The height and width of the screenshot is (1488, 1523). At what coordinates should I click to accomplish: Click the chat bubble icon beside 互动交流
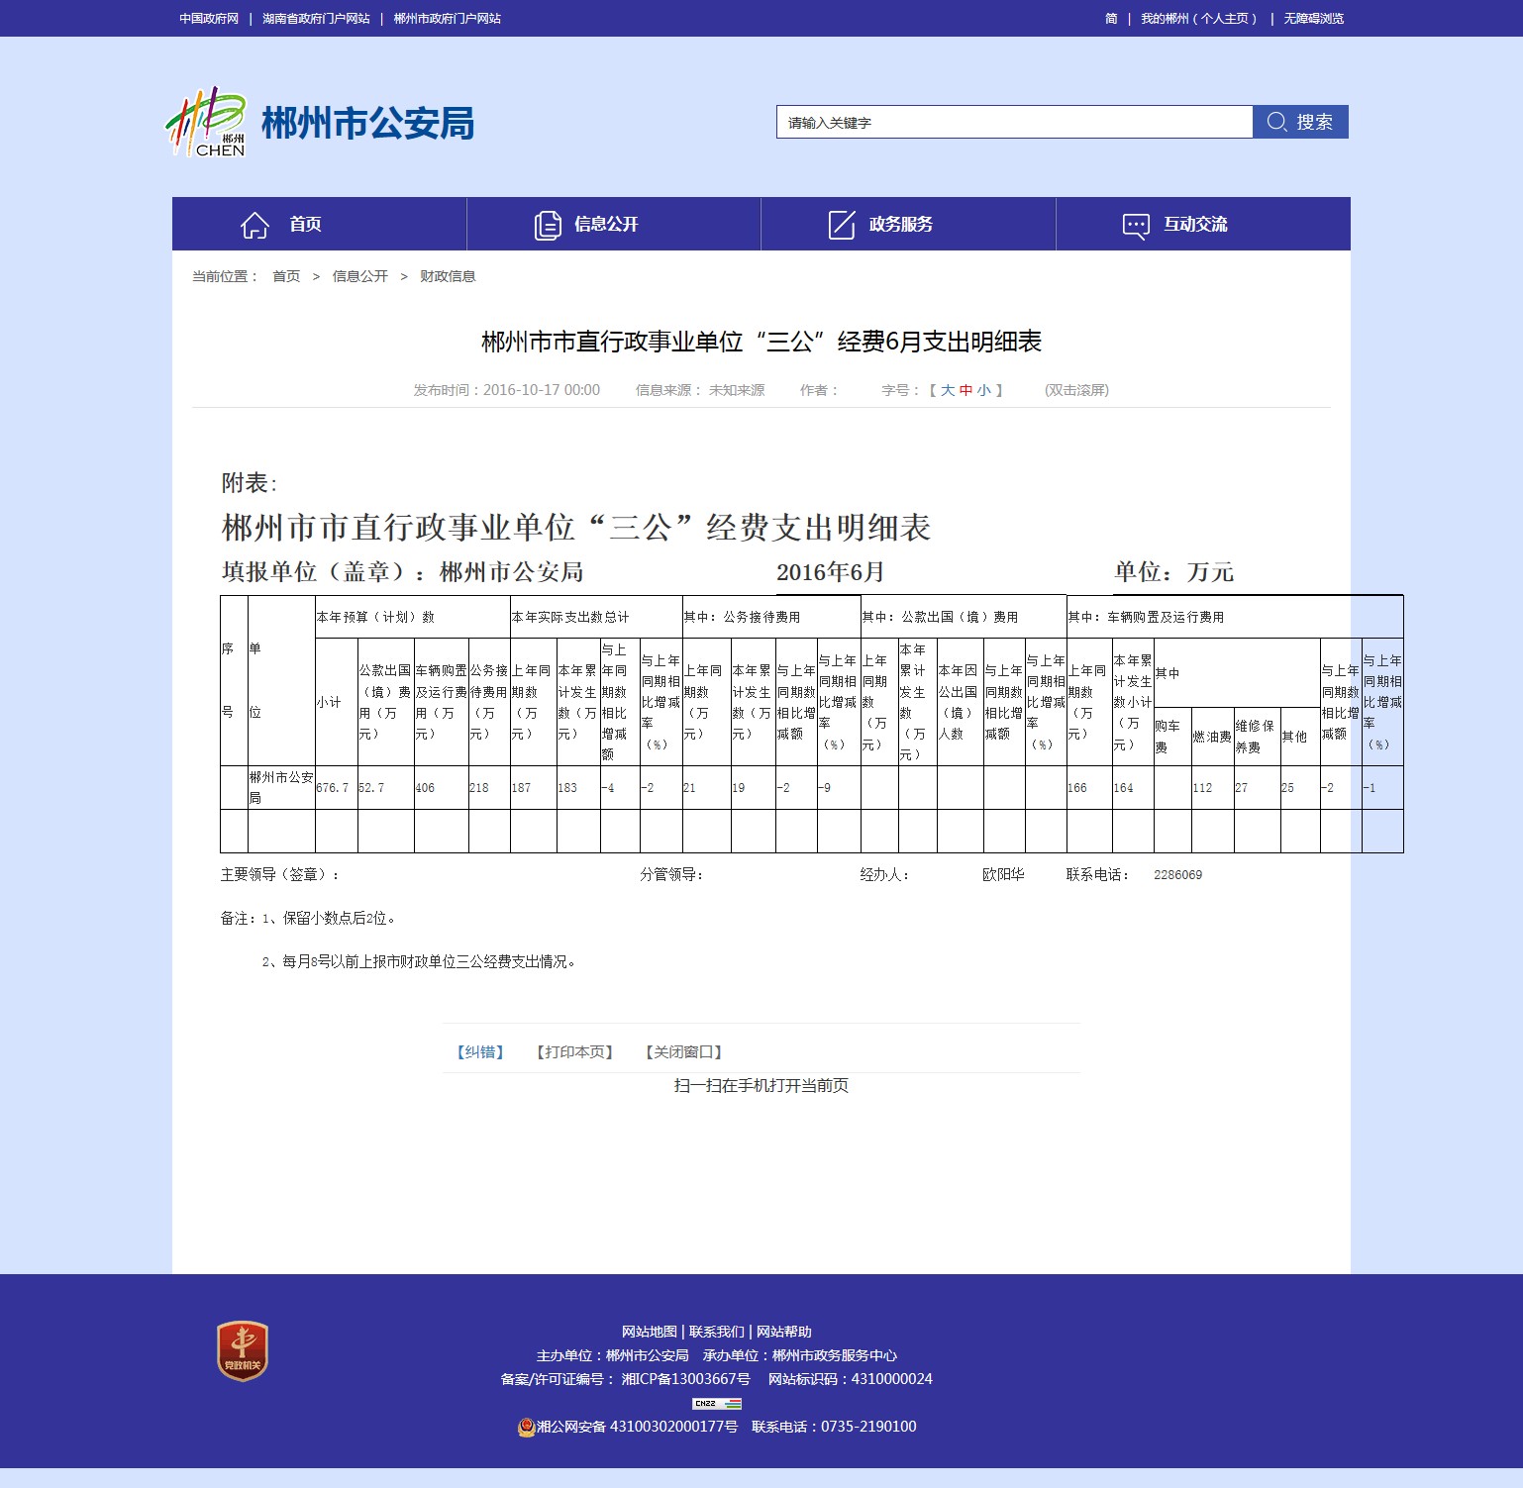[1136, 226]
